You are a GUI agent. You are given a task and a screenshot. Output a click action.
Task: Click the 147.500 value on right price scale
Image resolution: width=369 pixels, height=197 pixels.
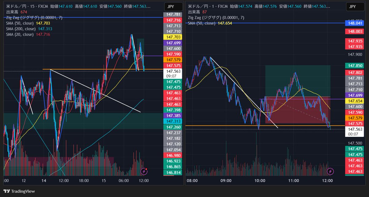pyautogui.click(x=355, y=143)
